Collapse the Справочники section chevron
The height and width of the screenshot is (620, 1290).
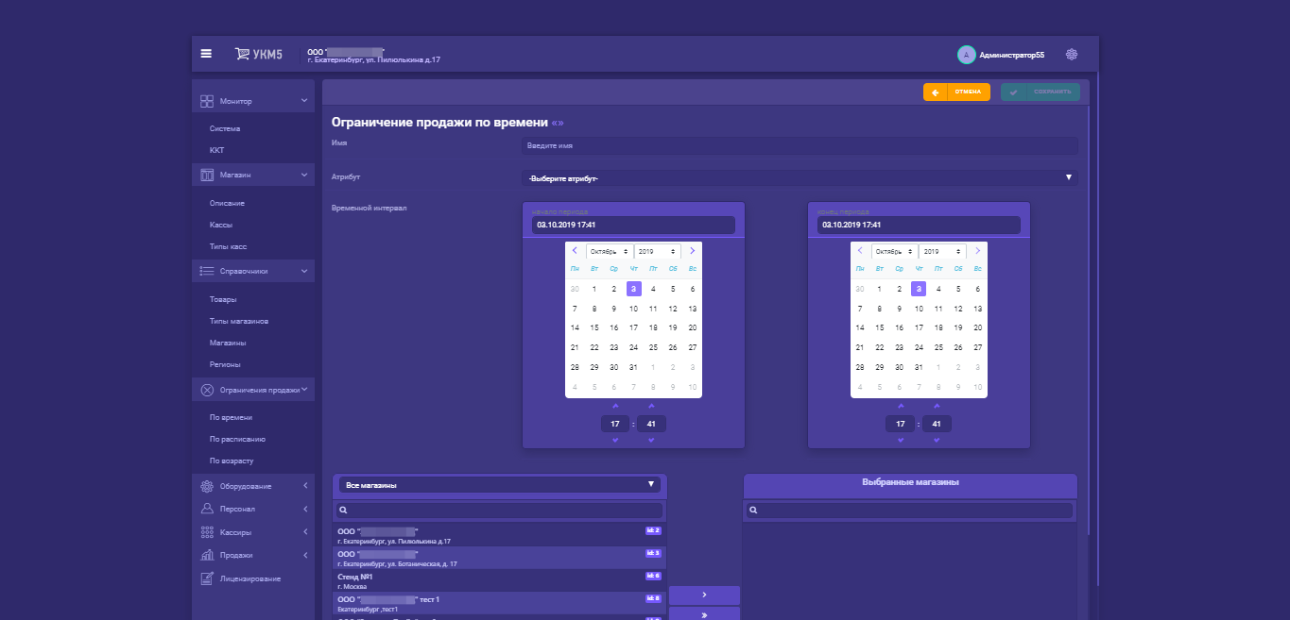tap(304, 271)
